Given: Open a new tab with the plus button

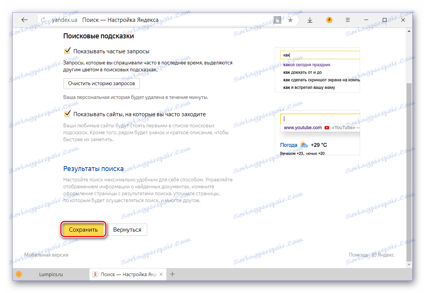Looking at the screenshot, I should coord(173,274).
